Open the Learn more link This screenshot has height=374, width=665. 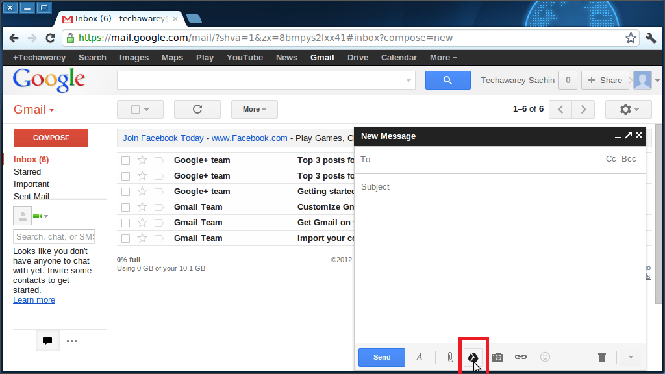(x=34, y=300)
